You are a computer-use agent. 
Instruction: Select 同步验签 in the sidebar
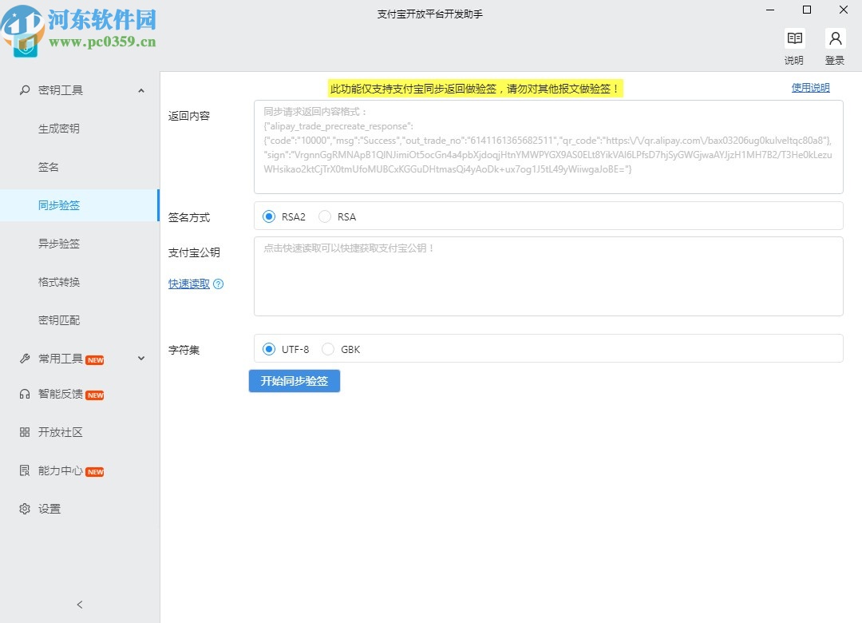(80, 205)
